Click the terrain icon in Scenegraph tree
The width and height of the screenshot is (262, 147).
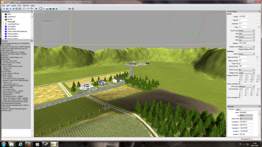(6, 19)
